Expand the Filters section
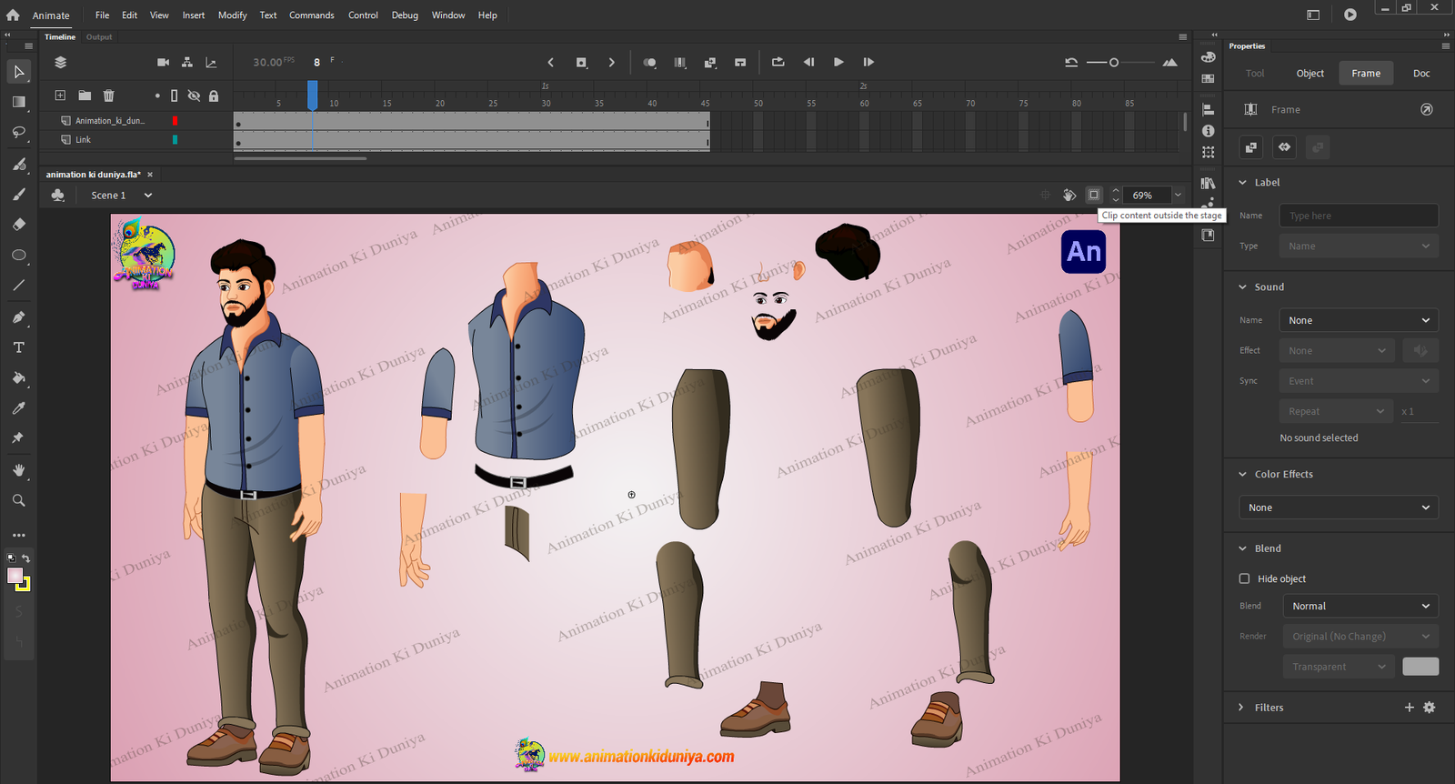The height and width of the screenshot is (784, 1455). [x=1242, y=708]
